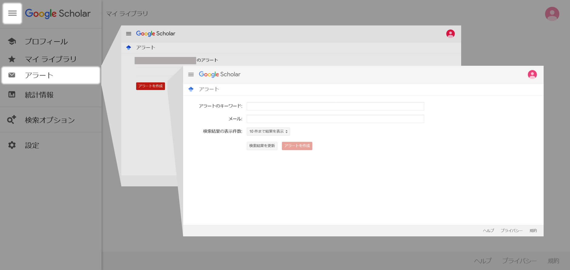Screen dimensions: 570x270
Task: Select アラート in sidebar menu
Action: (x=51, y=75)
